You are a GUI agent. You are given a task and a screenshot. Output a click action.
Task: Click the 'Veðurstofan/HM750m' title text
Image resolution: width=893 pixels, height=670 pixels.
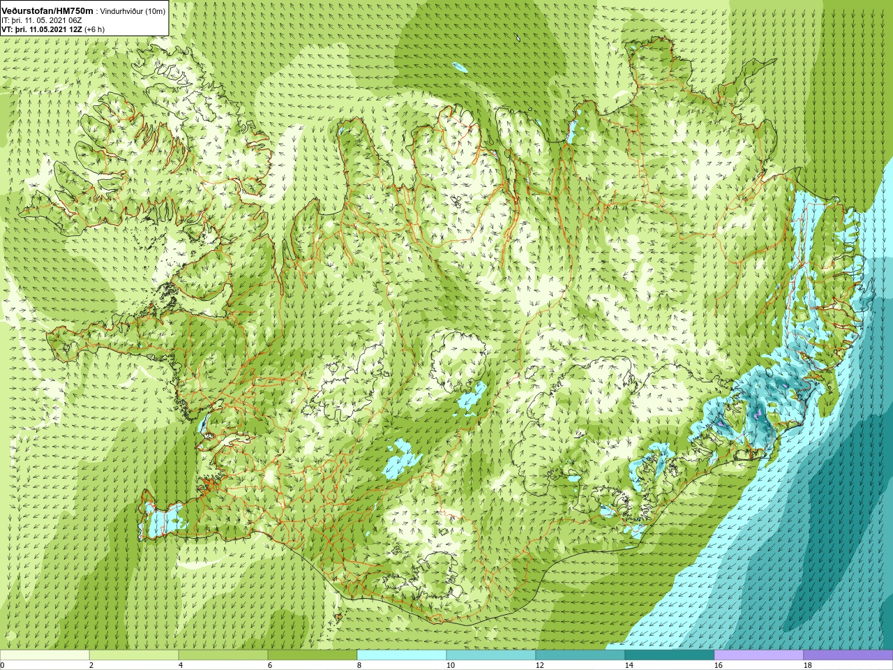pos(47,11)
